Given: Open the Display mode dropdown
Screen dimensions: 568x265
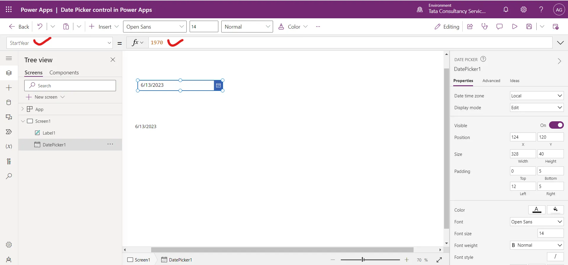Looking at the screenshot, I should pyautogui.click(x=537, y=107).
